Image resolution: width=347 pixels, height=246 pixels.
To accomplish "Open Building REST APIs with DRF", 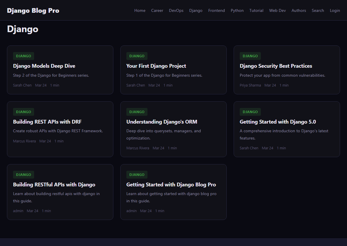I will pyautogui.click(x=47, y=122).
